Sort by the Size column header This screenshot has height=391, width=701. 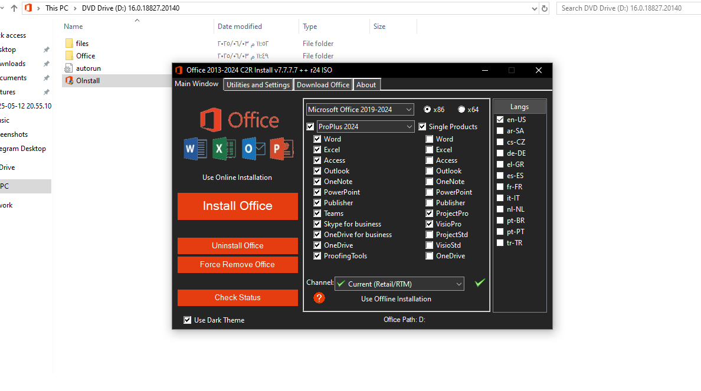click(x=379, y=27)
